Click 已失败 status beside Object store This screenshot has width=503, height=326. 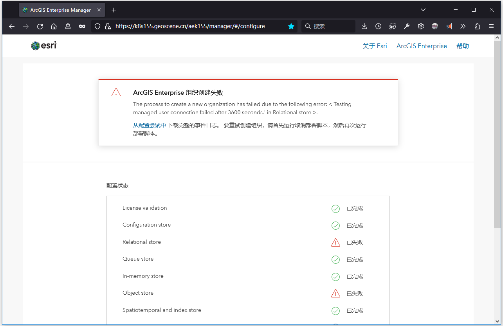pos(355,294)
